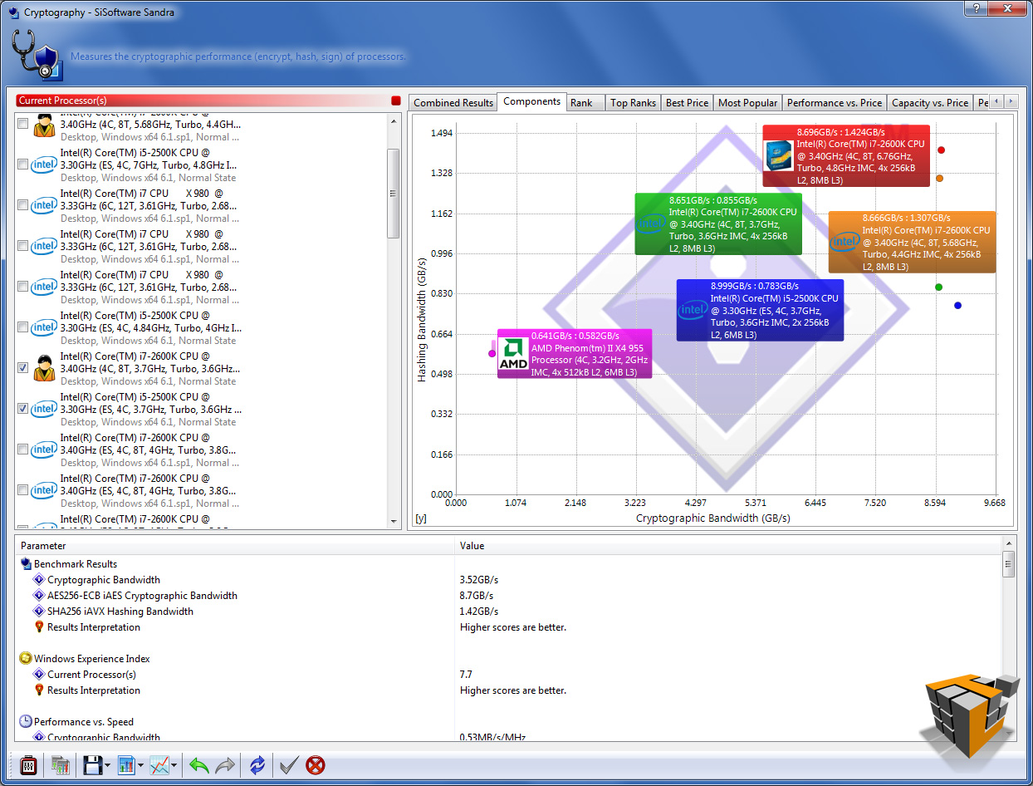Click the Windows Experience Index group icon
The height and width of the screenshot is (786, 1033).
click(26, 659)
